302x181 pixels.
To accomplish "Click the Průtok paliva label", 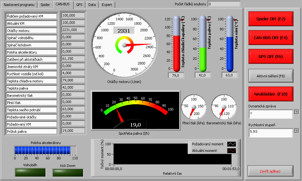I will 31,132.
